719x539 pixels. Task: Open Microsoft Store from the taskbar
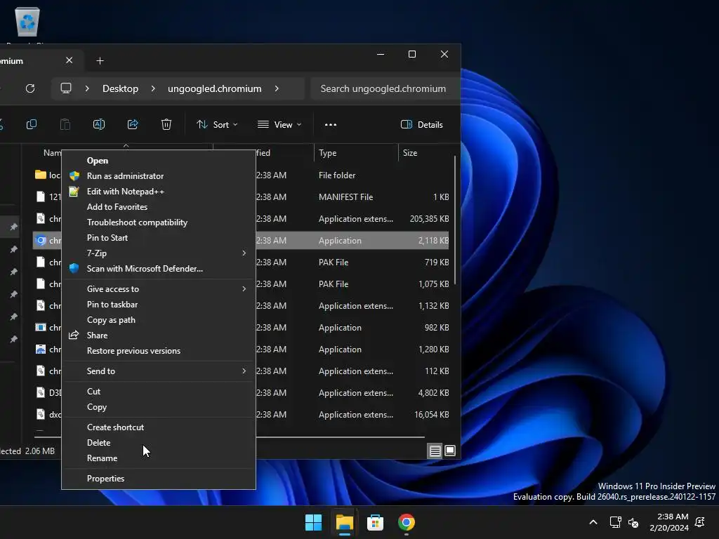click(x=375, y=522)
